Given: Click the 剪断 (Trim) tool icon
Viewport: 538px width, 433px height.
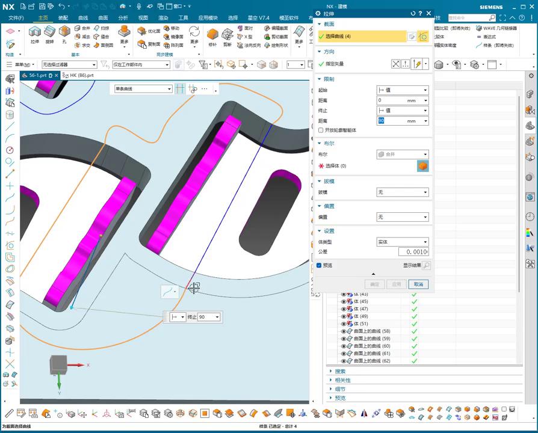Looking at the screenshot, I should (x=227, y=34).
